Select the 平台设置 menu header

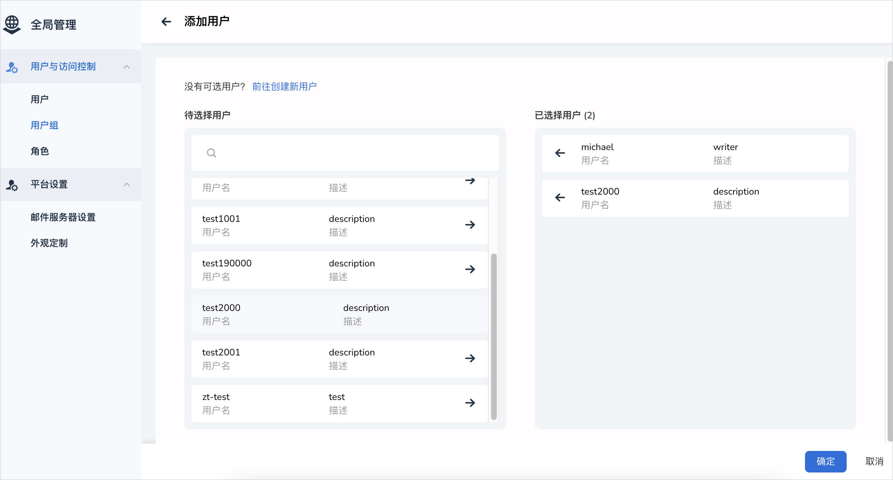click(71, 185)
